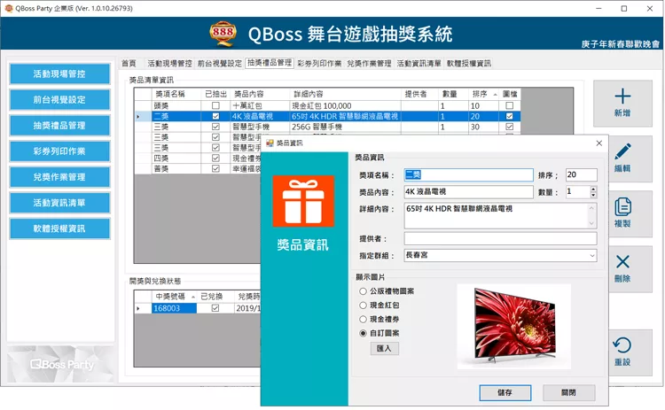Choose the 現金紅包 radio option

pos(363,305)
